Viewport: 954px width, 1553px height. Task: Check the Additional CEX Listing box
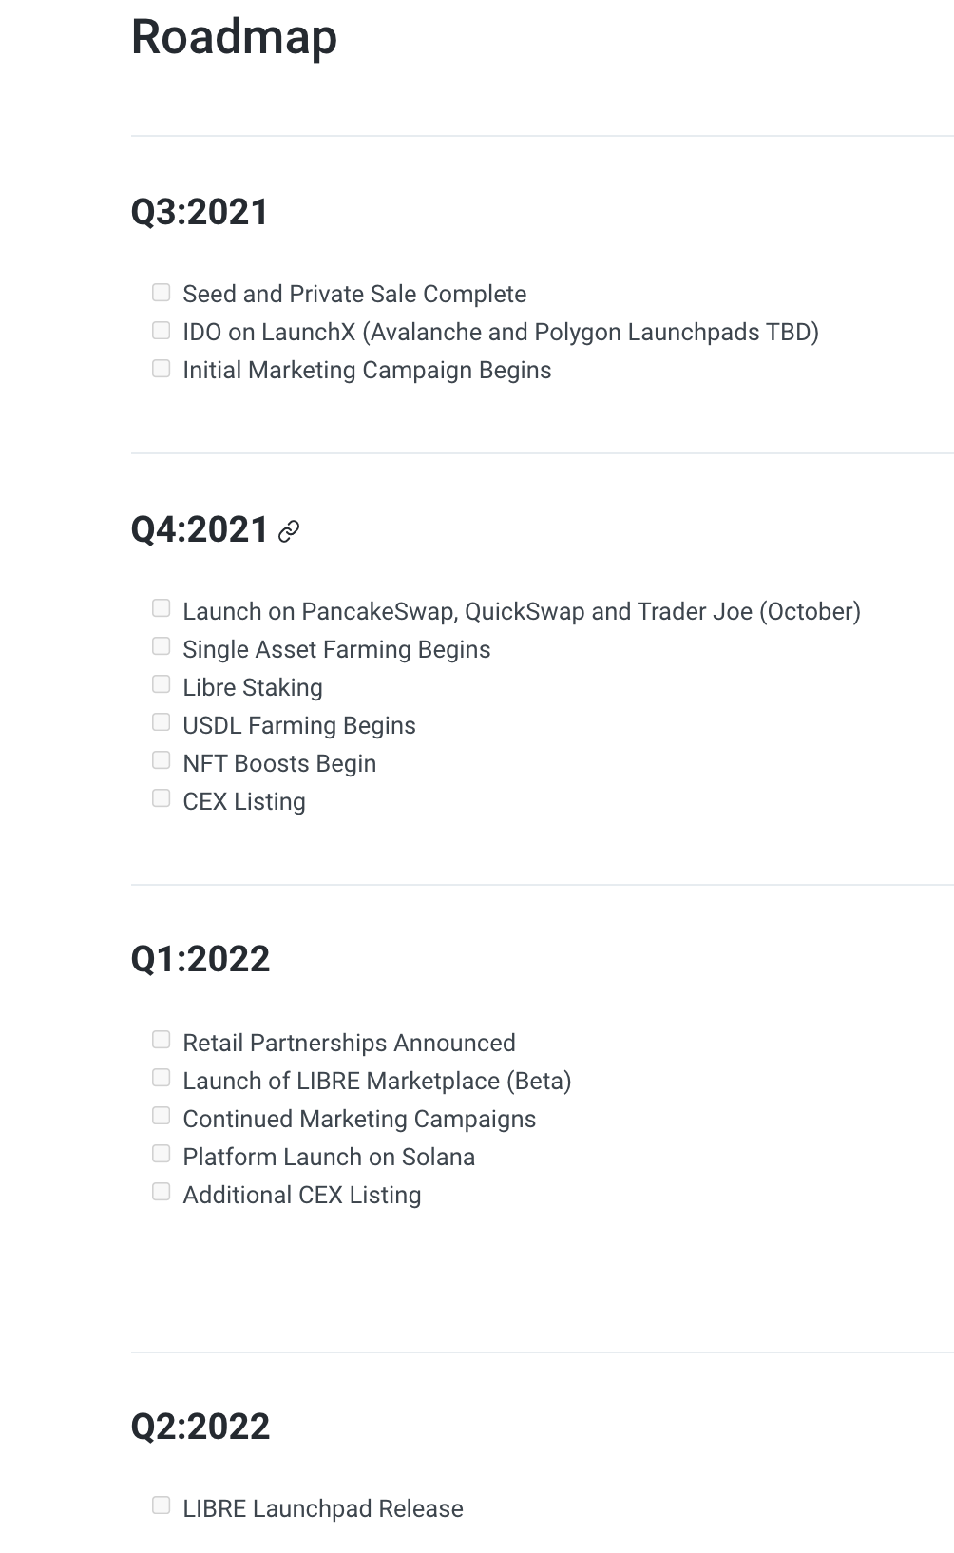[162, 1193]
